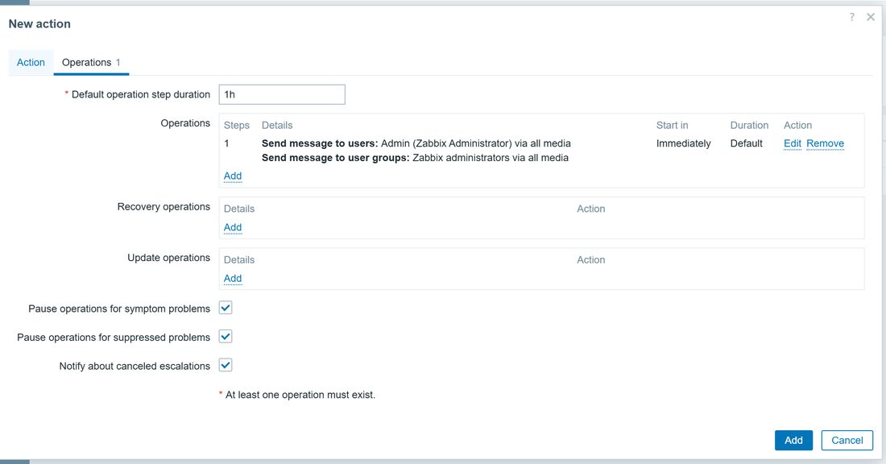Click the 'Immediately' start value
The image size is (886, 464).
pyautogui.click(x=683, y=143)
